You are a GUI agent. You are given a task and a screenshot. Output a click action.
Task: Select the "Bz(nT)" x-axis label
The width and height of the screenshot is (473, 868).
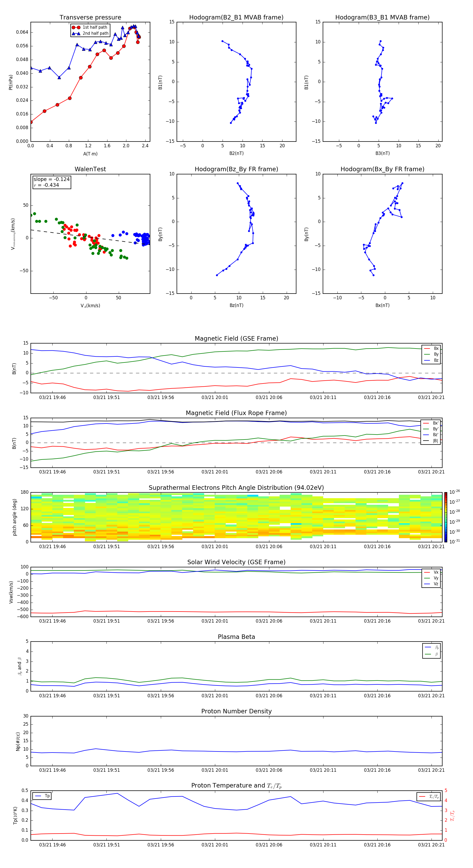[236, 305]
